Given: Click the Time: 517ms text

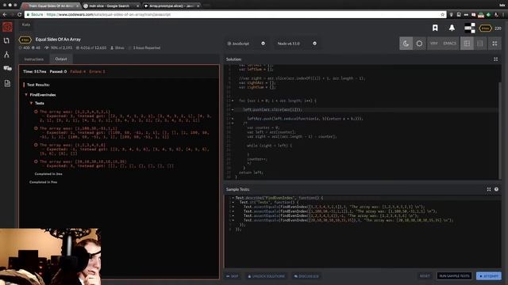Looking at the screenshot, I should (35, 71).
